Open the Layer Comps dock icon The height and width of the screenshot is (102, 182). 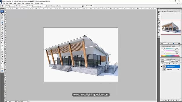click(x=159, y=37)
